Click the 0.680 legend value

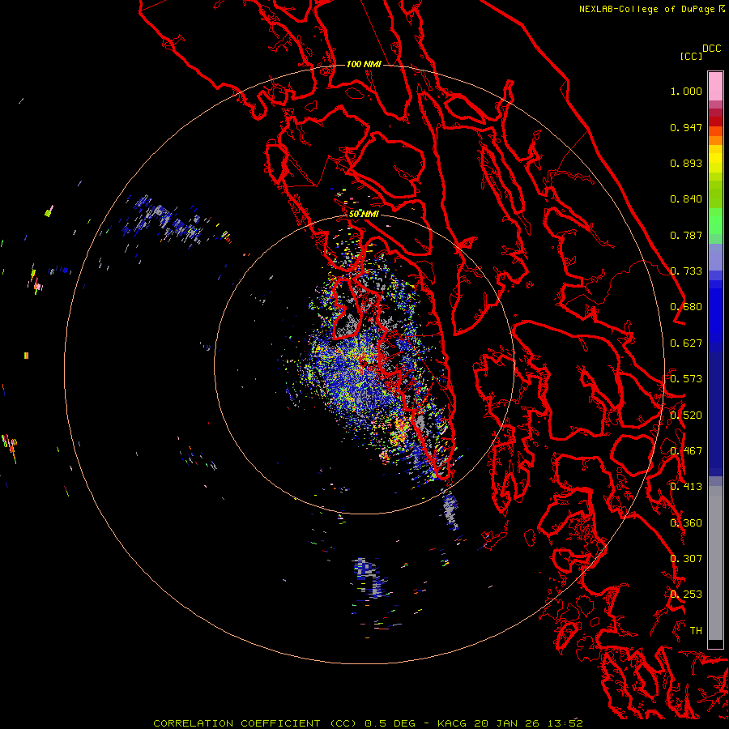pyautogui.click(x=686, y=307)
